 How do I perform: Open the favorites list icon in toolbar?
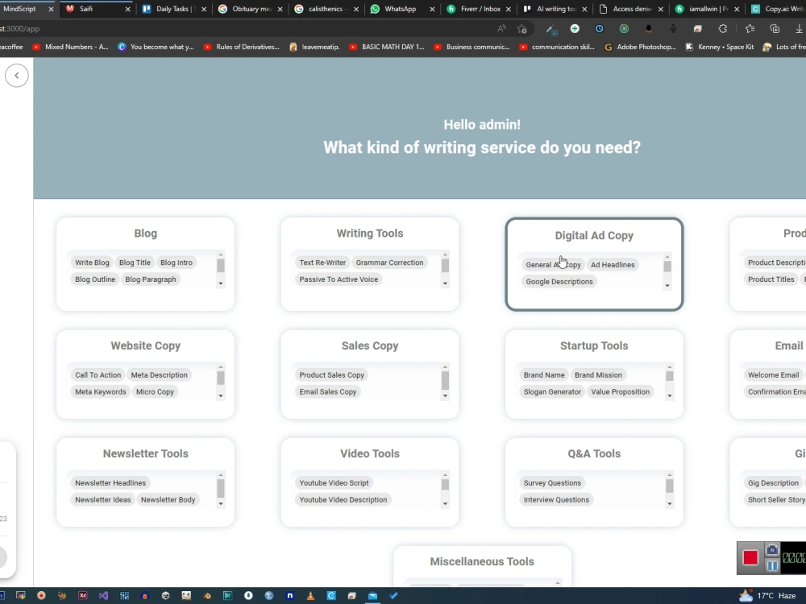750,29
